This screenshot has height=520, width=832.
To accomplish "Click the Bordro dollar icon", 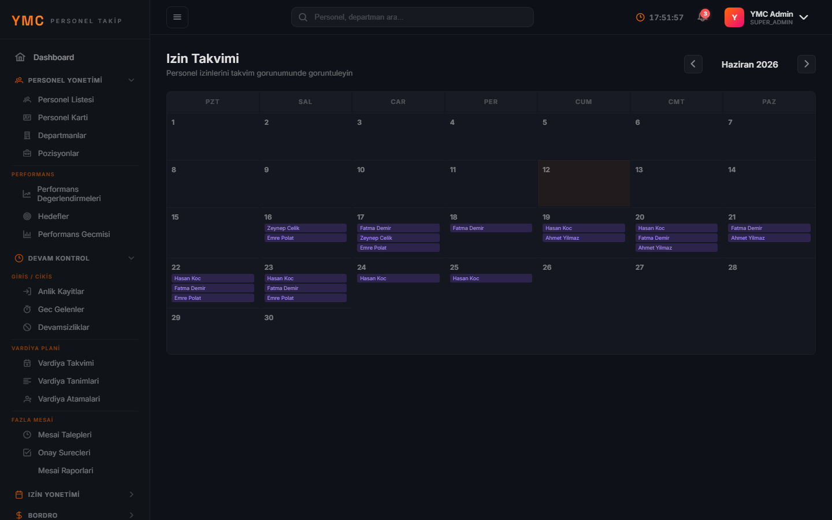I will tap(19, 515).
